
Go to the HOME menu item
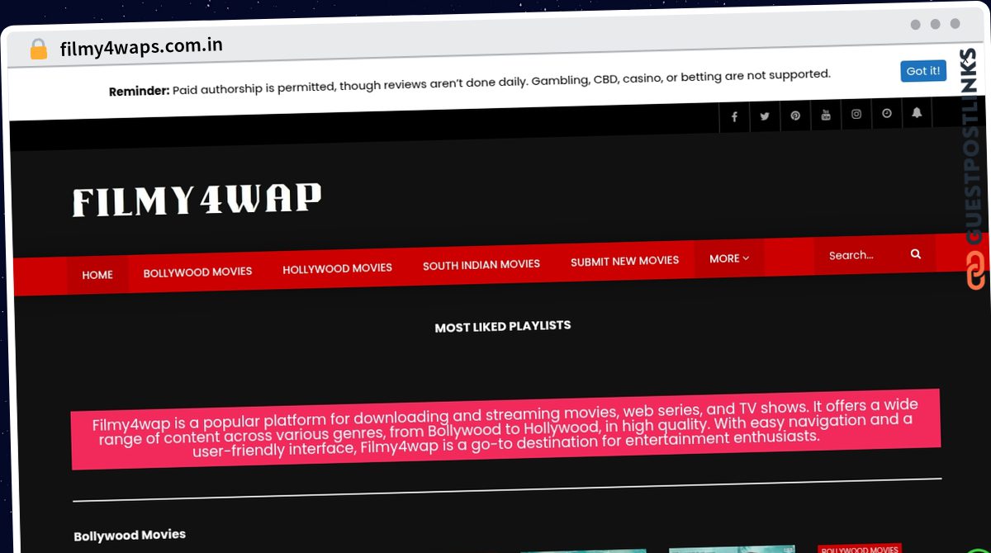click(x=97, y=275)
